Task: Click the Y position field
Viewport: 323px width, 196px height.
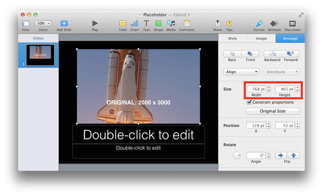Action: point(285,125)
